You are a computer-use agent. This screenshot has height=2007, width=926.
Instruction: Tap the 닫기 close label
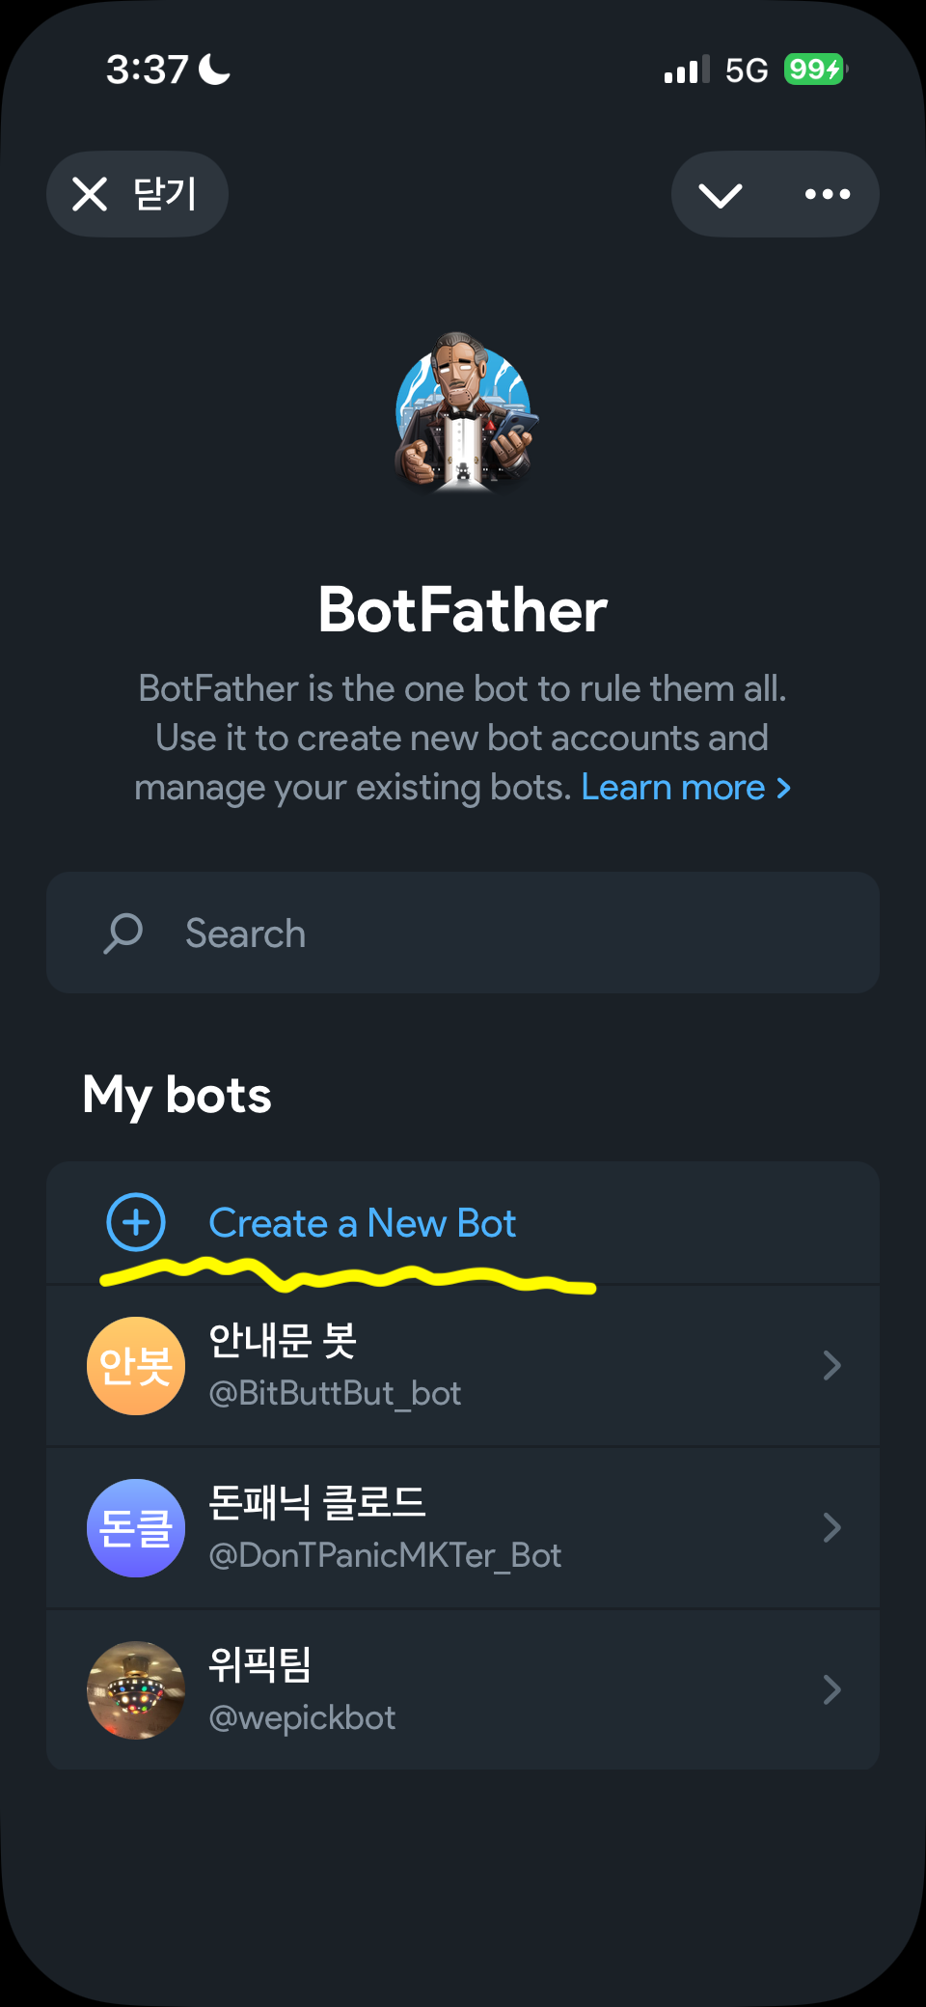click(x=166, y=193)
